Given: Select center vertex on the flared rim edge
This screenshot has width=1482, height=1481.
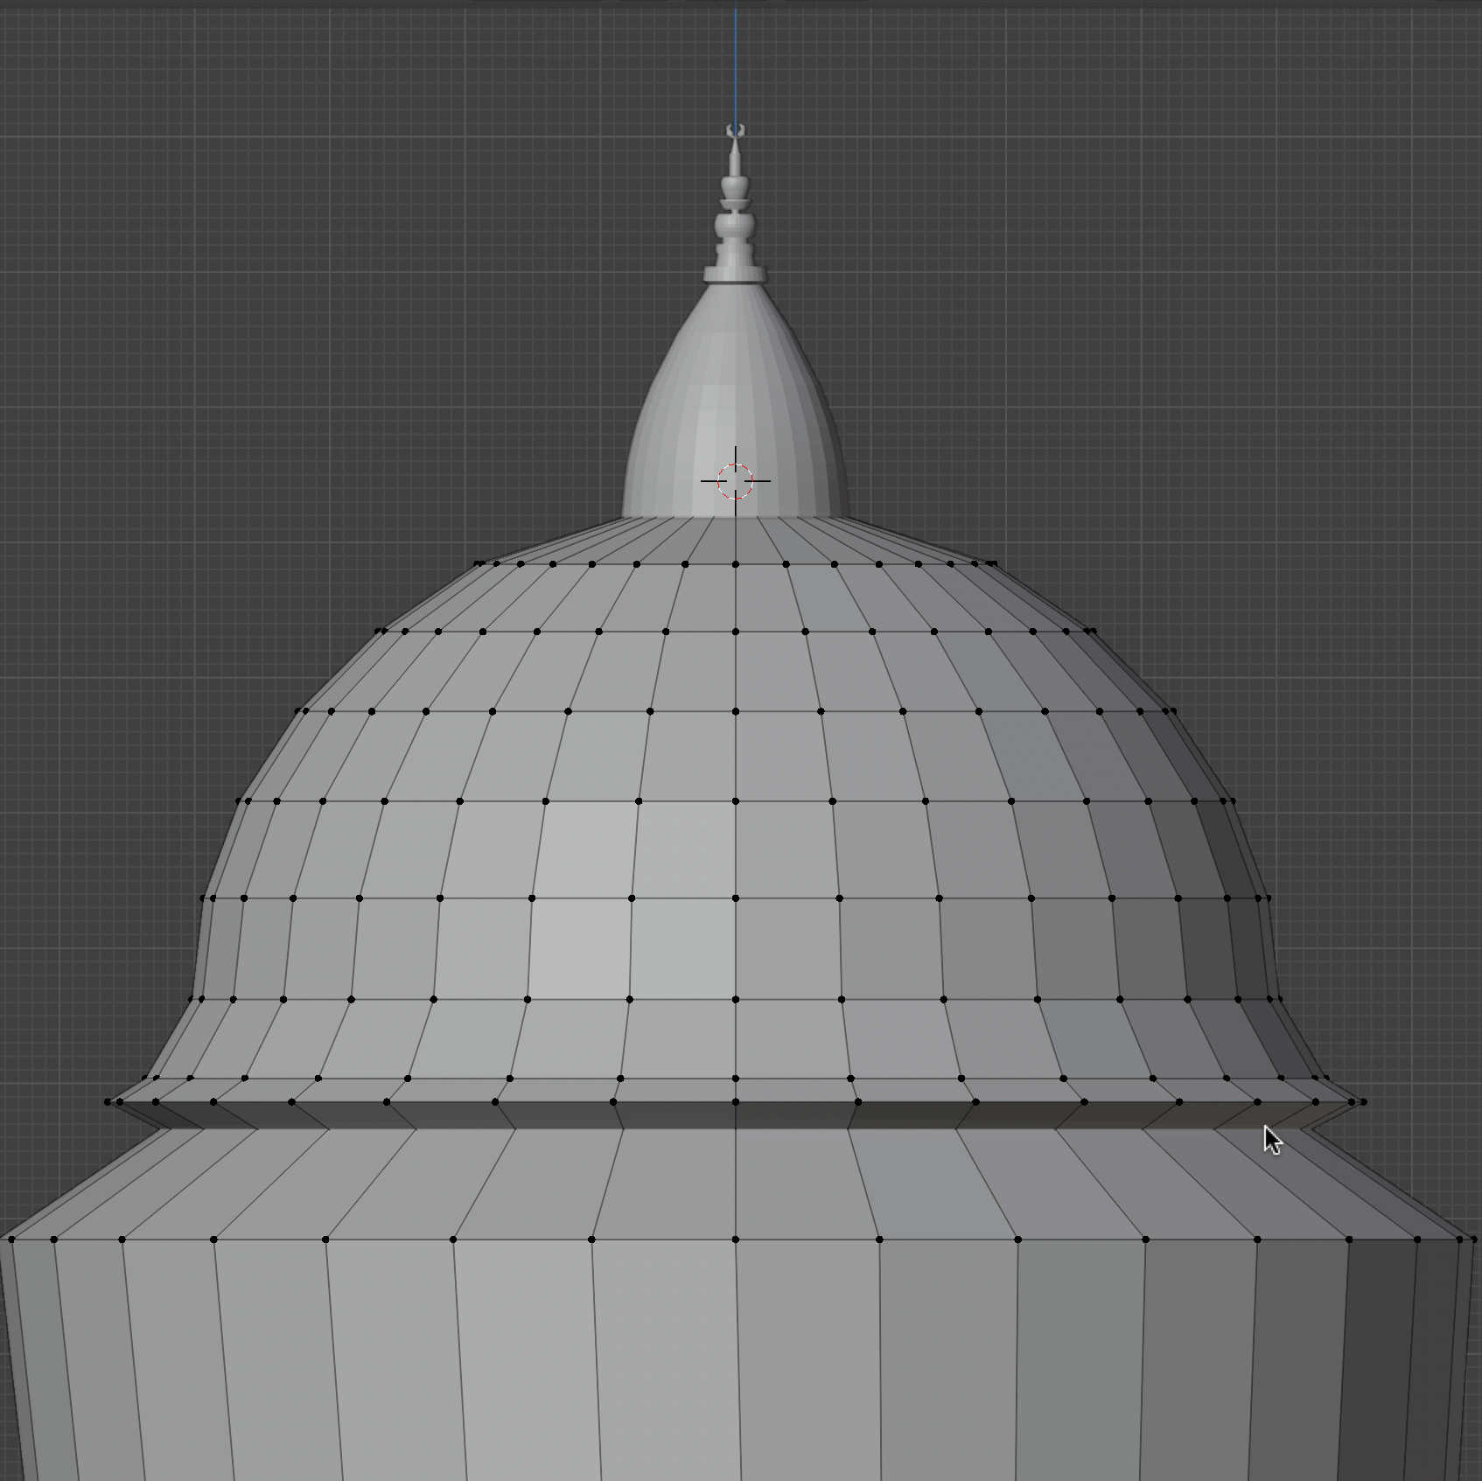Looking at the screenshot, I should click(735, 1102).
